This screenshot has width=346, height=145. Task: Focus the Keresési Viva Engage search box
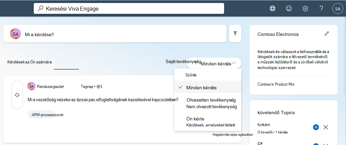(129, 9)
